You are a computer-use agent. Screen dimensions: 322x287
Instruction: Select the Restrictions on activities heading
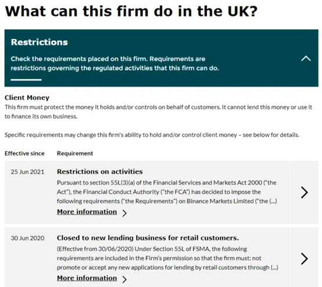[100, 171]
